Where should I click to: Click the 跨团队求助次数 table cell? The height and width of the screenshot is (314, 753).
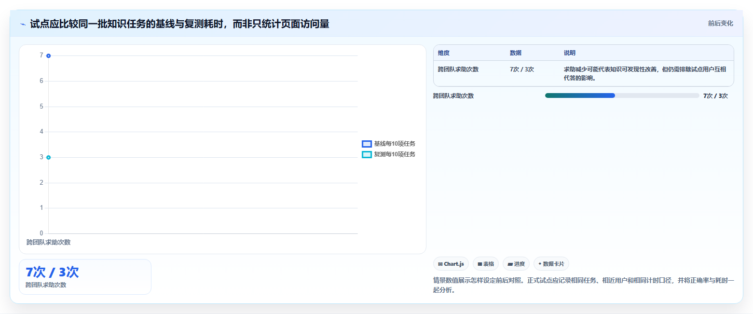[458, 69]
